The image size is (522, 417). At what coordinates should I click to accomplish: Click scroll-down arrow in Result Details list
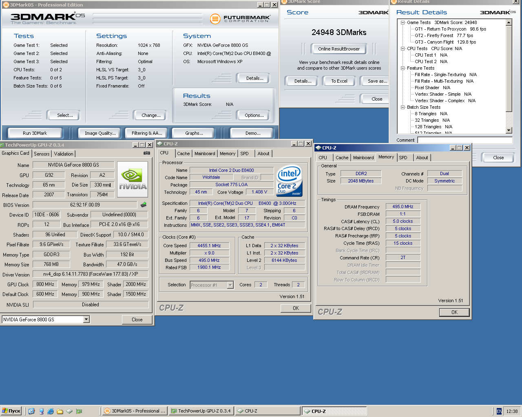509,130
